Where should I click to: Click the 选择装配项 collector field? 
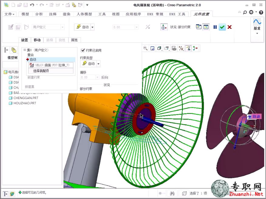(51, 71)
